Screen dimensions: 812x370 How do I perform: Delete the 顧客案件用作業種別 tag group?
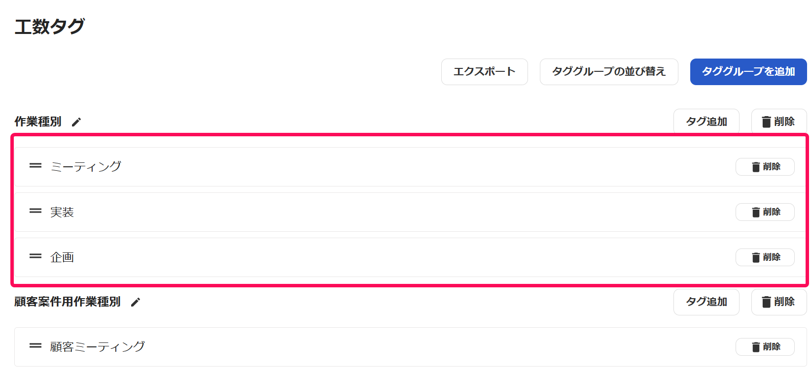779,302
